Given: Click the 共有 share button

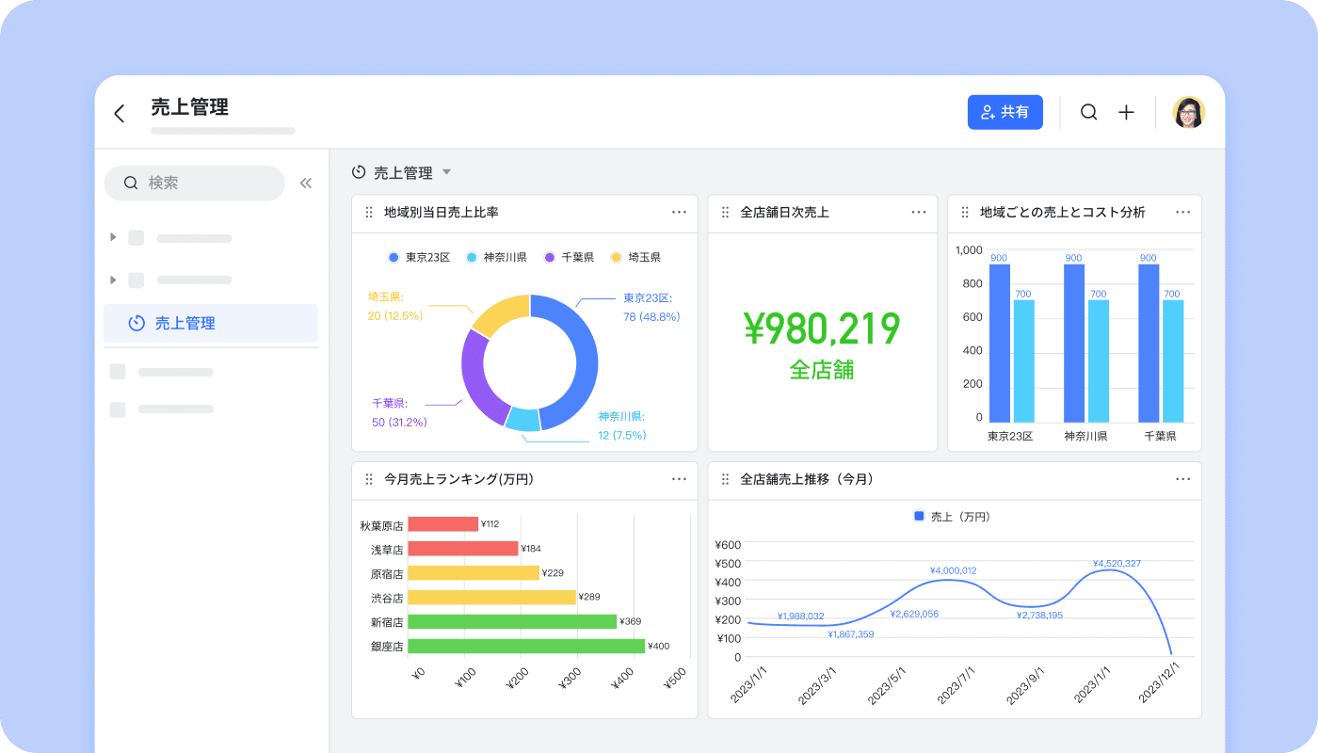Looking at the screenshot, I should (x=1005, y=112).
